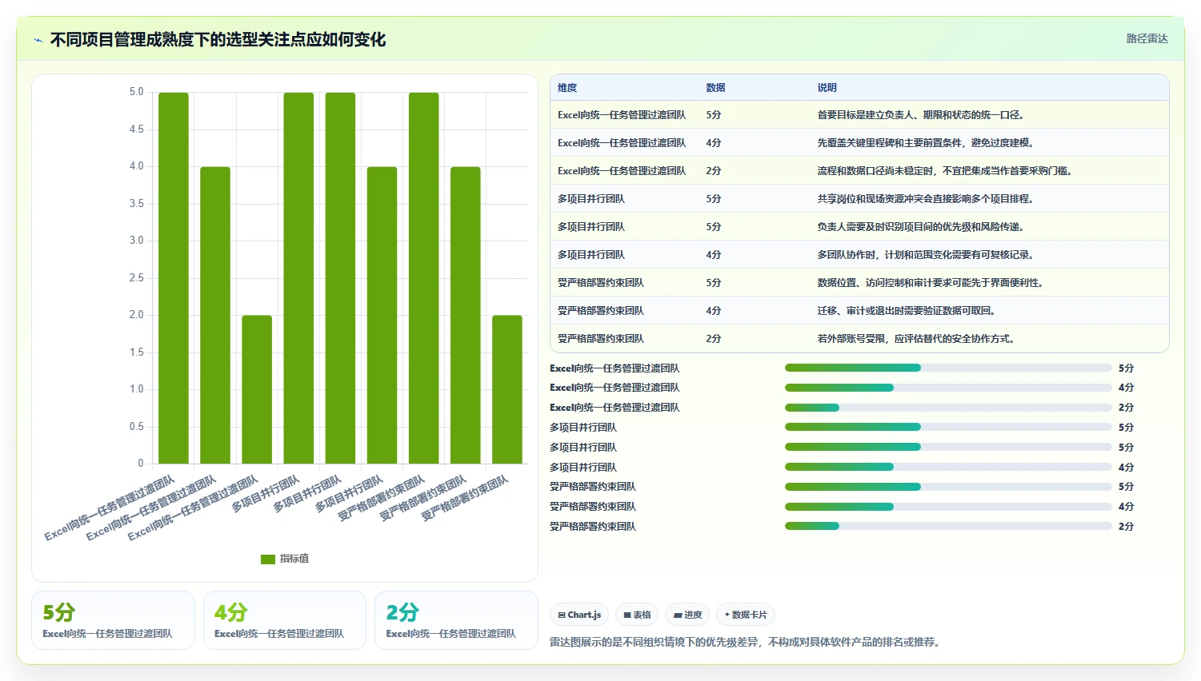The image size is (1201, 681).
Task: Click the 说明 column header
Action: (x=827, y=88)
